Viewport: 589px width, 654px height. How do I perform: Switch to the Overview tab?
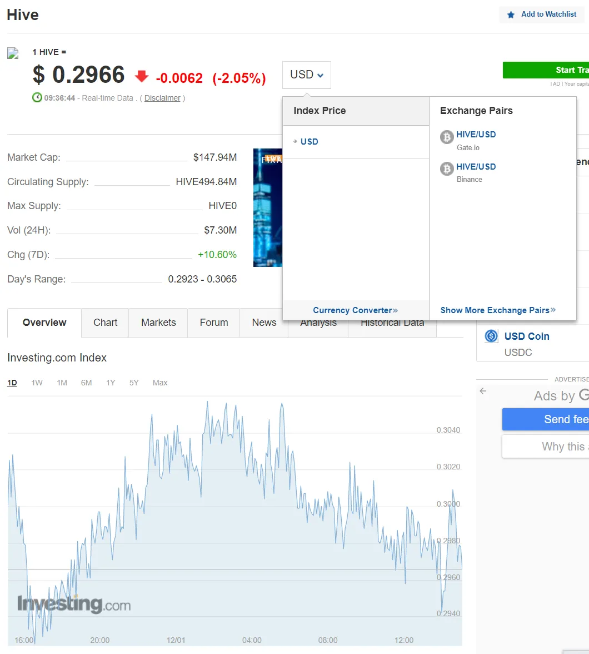[x=44, y=323]
